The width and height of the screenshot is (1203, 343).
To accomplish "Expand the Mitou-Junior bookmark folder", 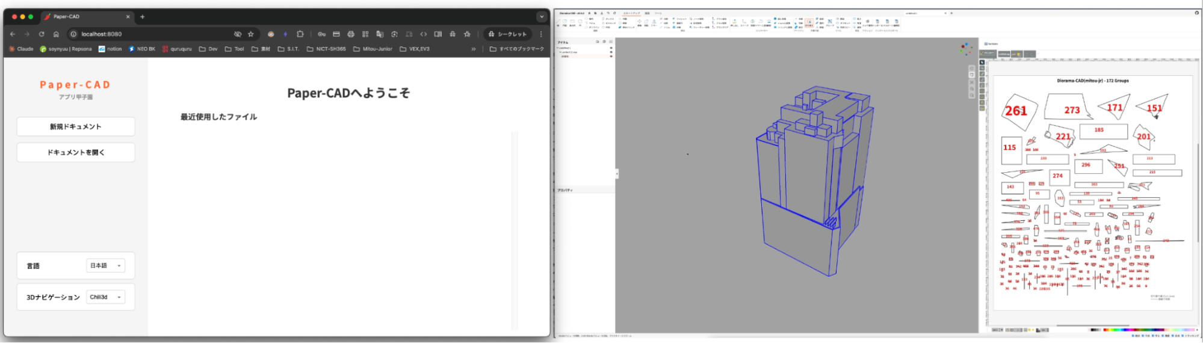I will [373, 49].
